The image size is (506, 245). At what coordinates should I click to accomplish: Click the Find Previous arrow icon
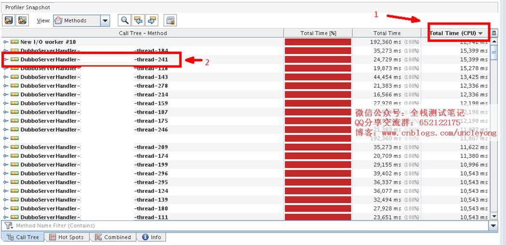pos(138,21)
